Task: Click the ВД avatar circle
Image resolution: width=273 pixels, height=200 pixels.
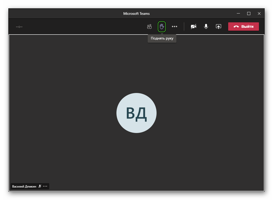Action: coord(136,113)
